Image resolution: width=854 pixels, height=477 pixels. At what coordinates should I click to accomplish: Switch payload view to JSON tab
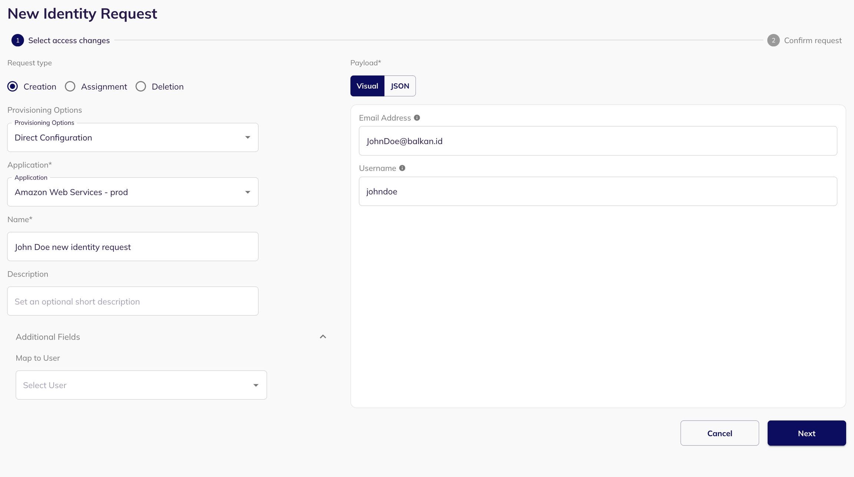pos(400,86)
